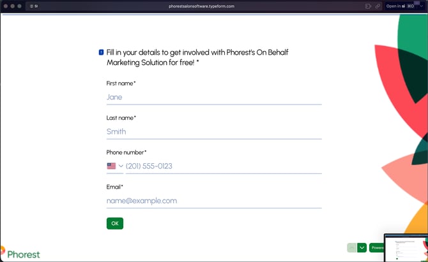Click the 'Last name' label
Viewport: 428px width, 262px height.
click(x=121, y=118)
